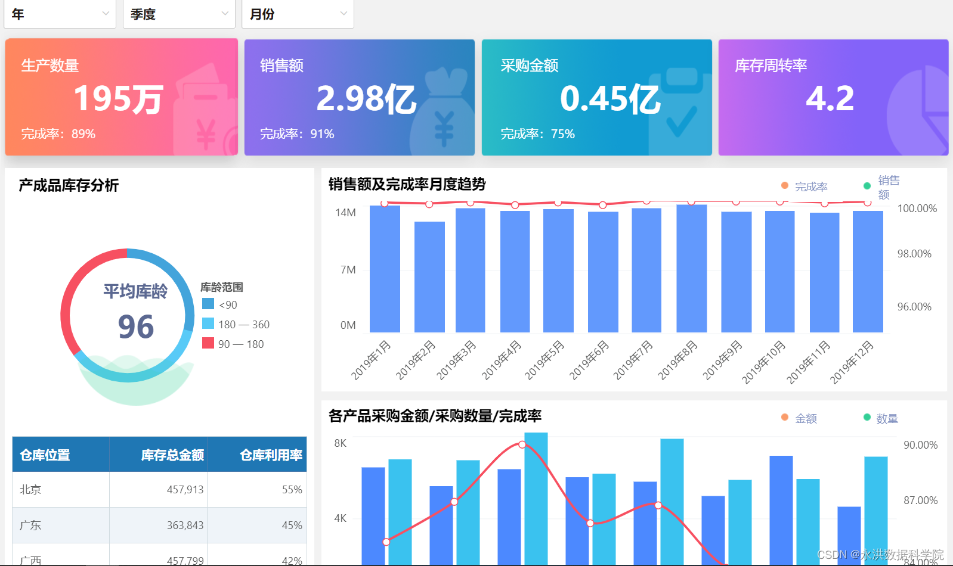953x566 pixels.
Task: Toggle 数量 legend in purchase chart
Action: coord(881,418)
